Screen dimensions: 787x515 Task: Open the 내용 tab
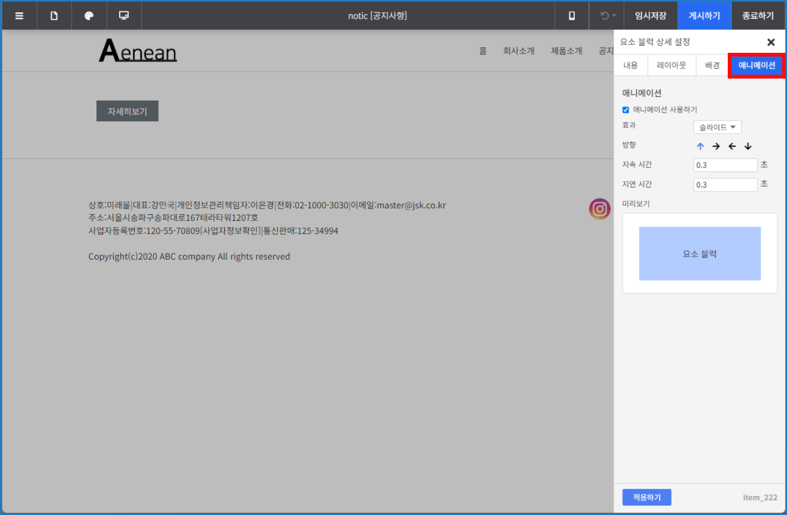pyautogui.click(x=631, y=65)
